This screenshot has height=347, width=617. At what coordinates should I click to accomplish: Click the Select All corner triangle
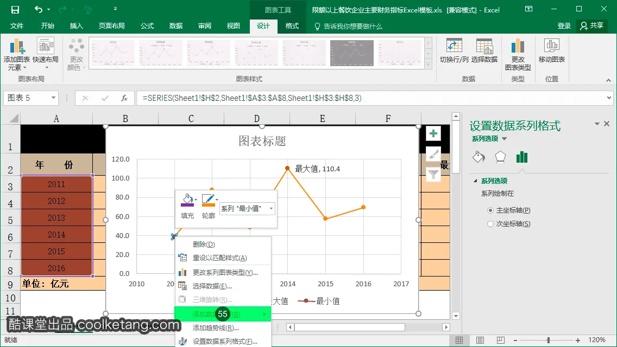point(14,118)
